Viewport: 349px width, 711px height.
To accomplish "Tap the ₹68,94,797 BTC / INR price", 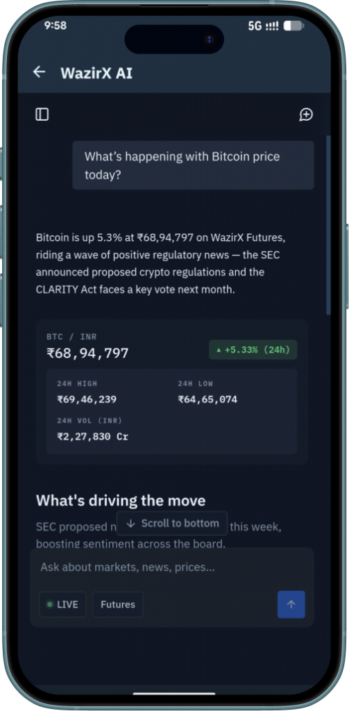I will tap(88, 353).
